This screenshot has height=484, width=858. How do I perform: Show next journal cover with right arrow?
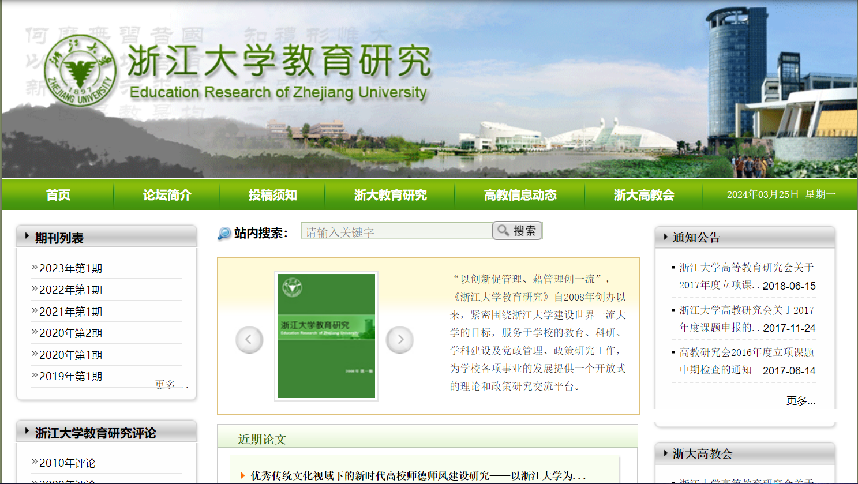(400, 339)
